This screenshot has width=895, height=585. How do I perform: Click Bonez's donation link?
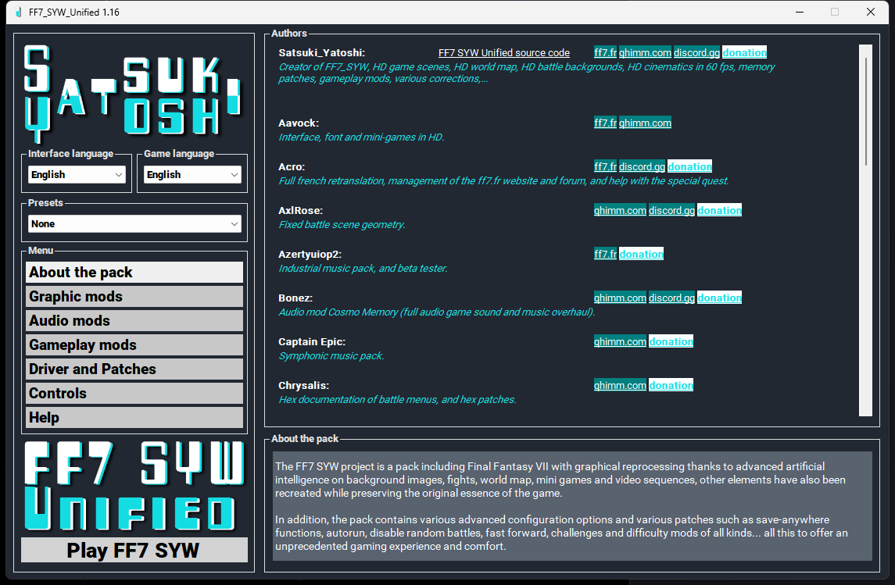pos(719,298)
